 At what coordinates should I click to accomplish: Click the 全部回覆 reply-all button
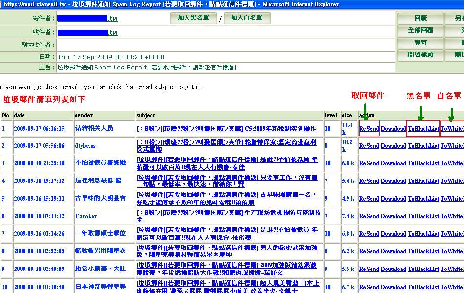(420, 30)
